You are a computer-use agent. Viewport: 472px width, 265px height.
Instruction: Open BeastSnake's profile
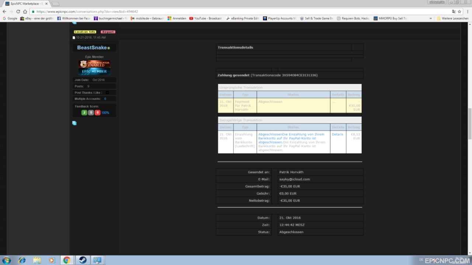tap(92, 48)
